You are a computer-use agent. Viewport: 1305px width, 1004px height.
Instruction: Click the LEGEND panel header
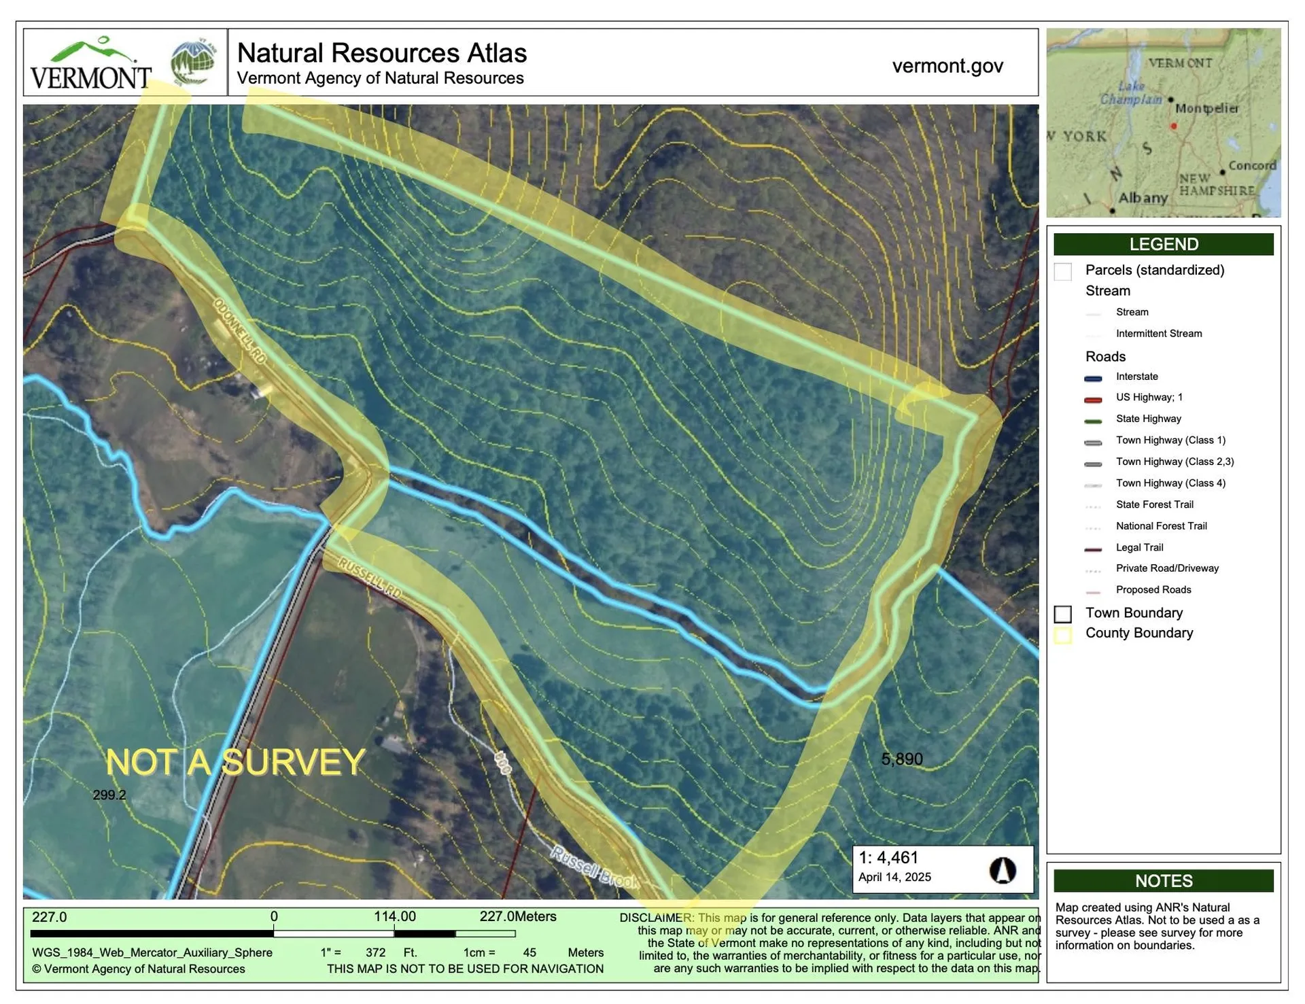[x=1163, y=244]
